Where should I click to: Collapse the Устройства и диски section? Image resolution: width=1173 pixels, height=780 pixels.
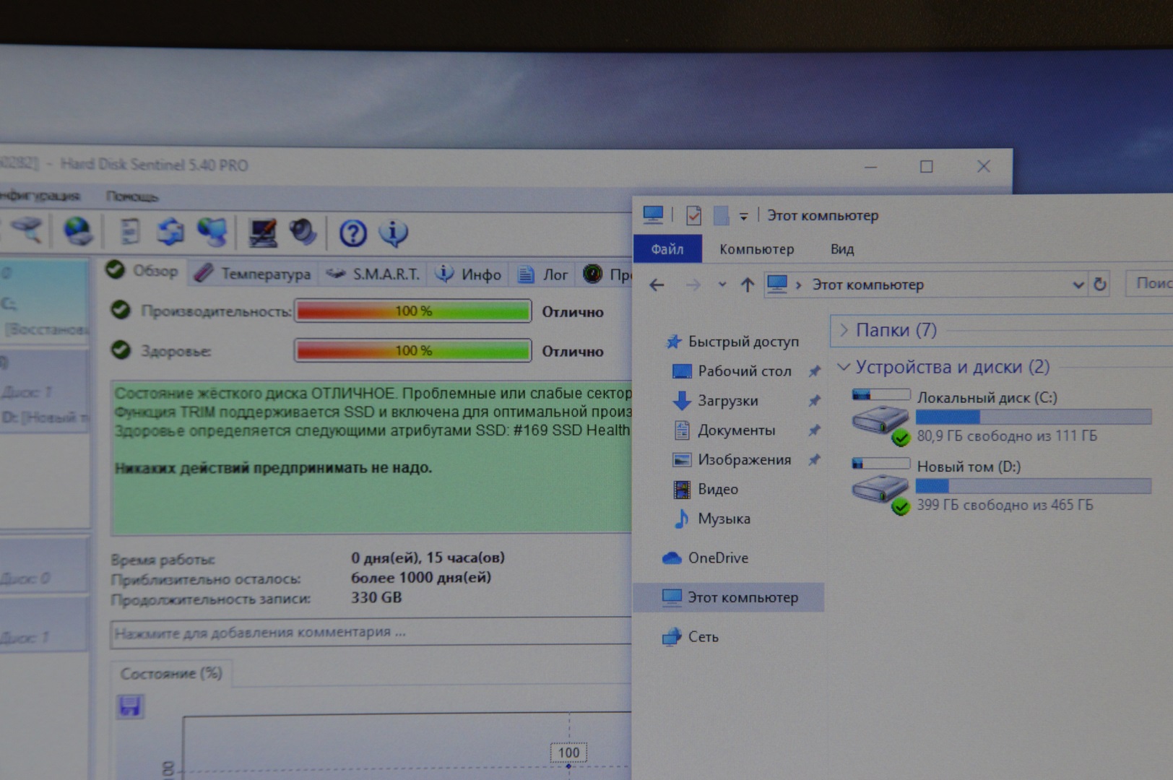pyautogui.click(x=843, y=367)
